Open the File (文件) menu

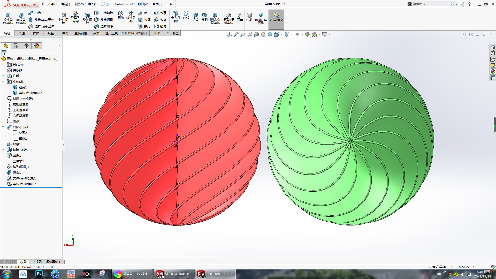tap(52, 4)
